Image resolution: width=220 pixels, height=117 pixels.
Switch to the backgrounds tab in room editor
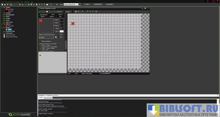[x=43, y=14]
